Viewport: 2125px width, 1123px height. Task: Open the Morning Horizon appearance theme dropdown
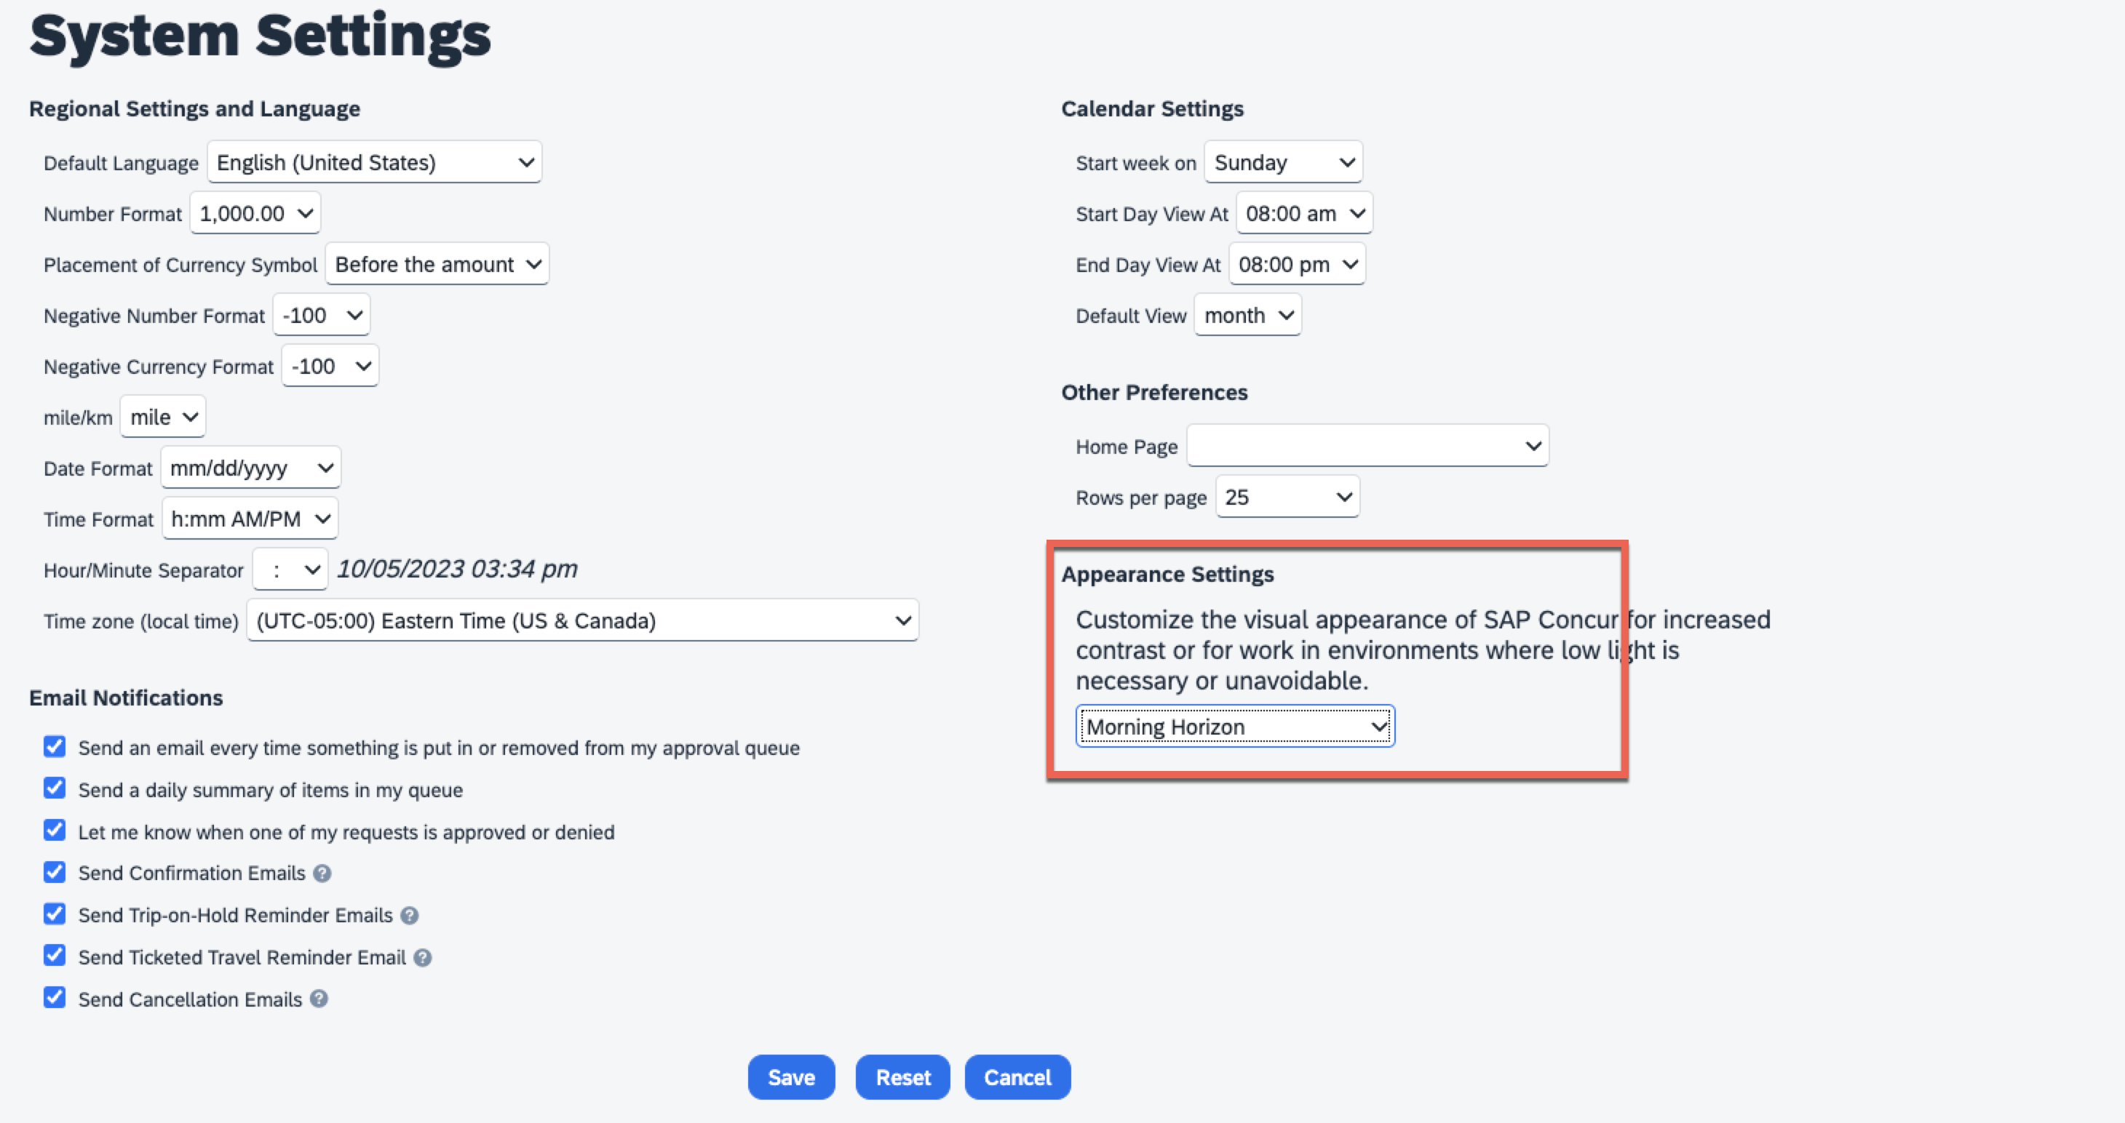(x=1235, y=727)
